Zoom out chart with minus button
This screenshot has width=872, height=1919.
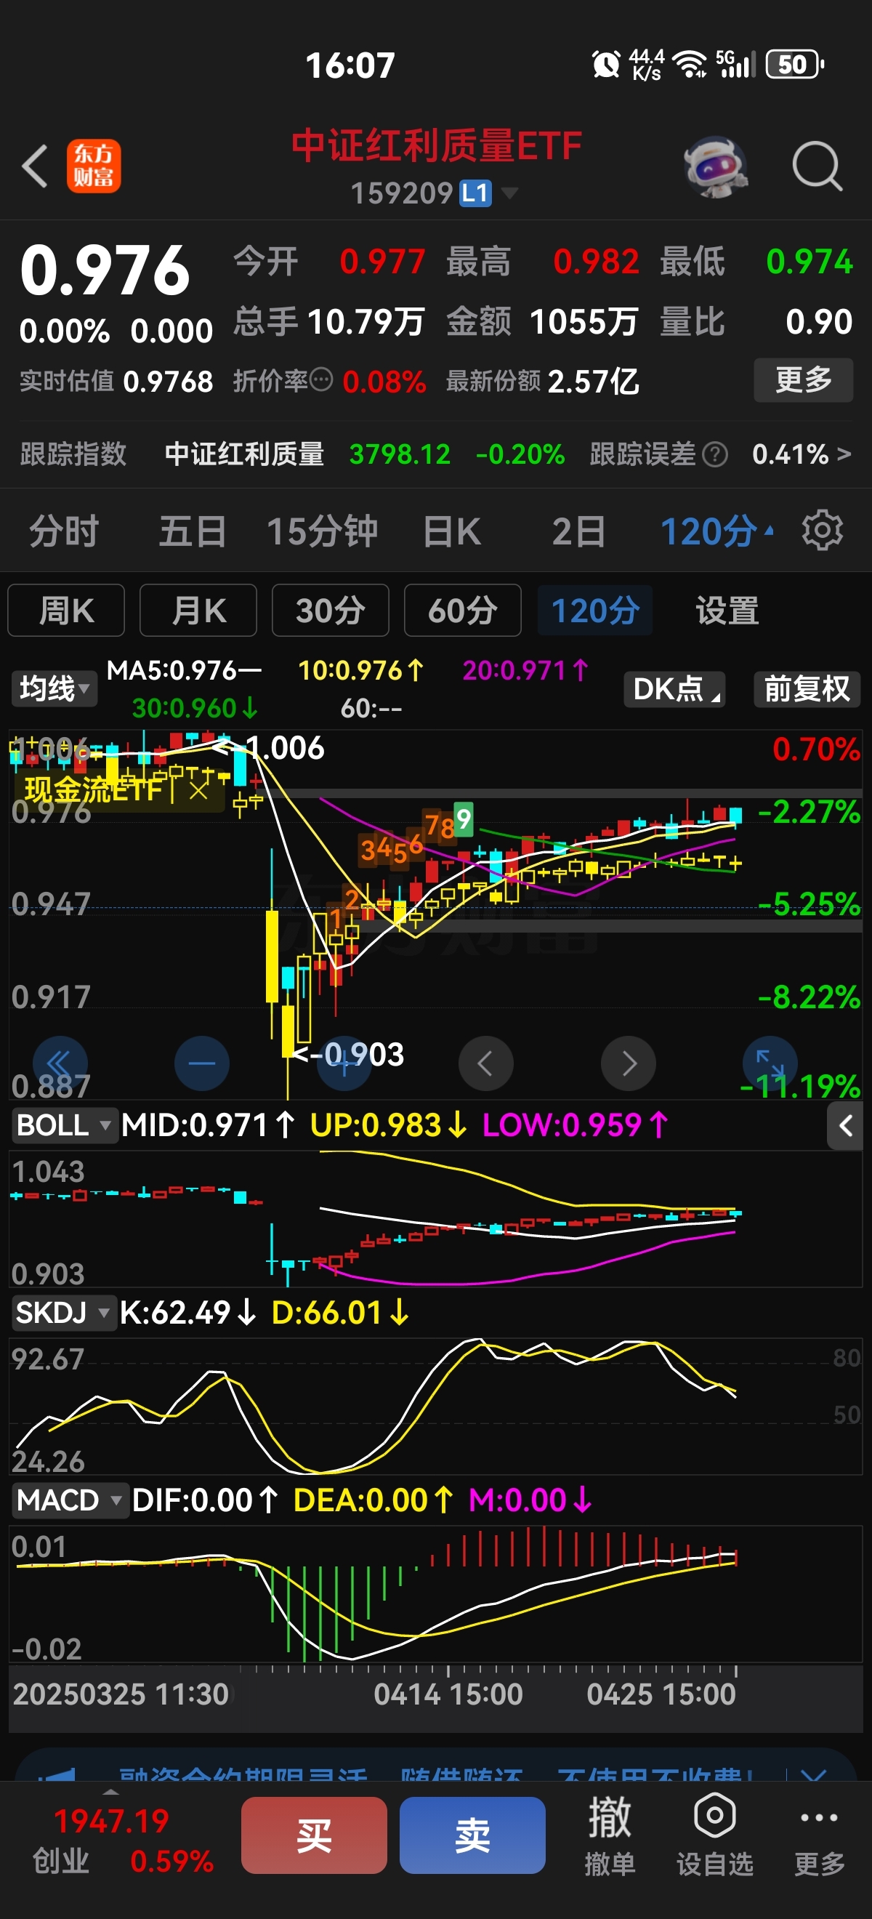coord(202,1063)
